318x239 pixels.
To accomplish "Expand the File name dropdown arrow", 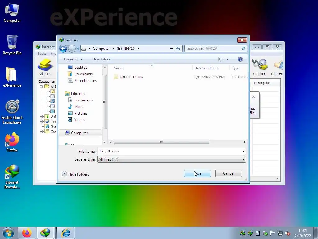I will point(243,152).
